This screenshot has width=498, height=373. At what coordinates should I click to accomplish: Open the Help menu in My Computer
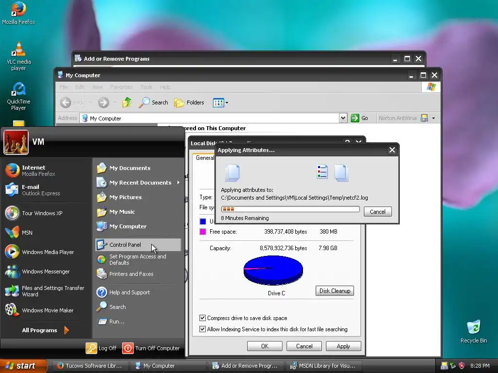click(x=165, y=87)
